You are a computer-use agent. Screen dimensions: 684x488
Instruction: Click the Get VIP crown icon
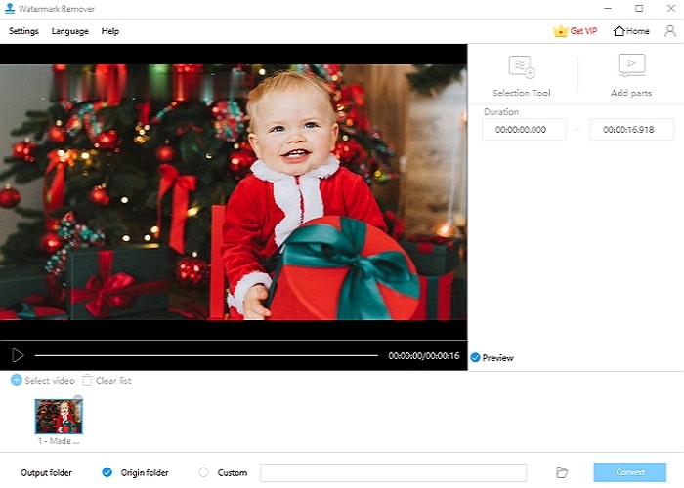[x=560, y=31]
